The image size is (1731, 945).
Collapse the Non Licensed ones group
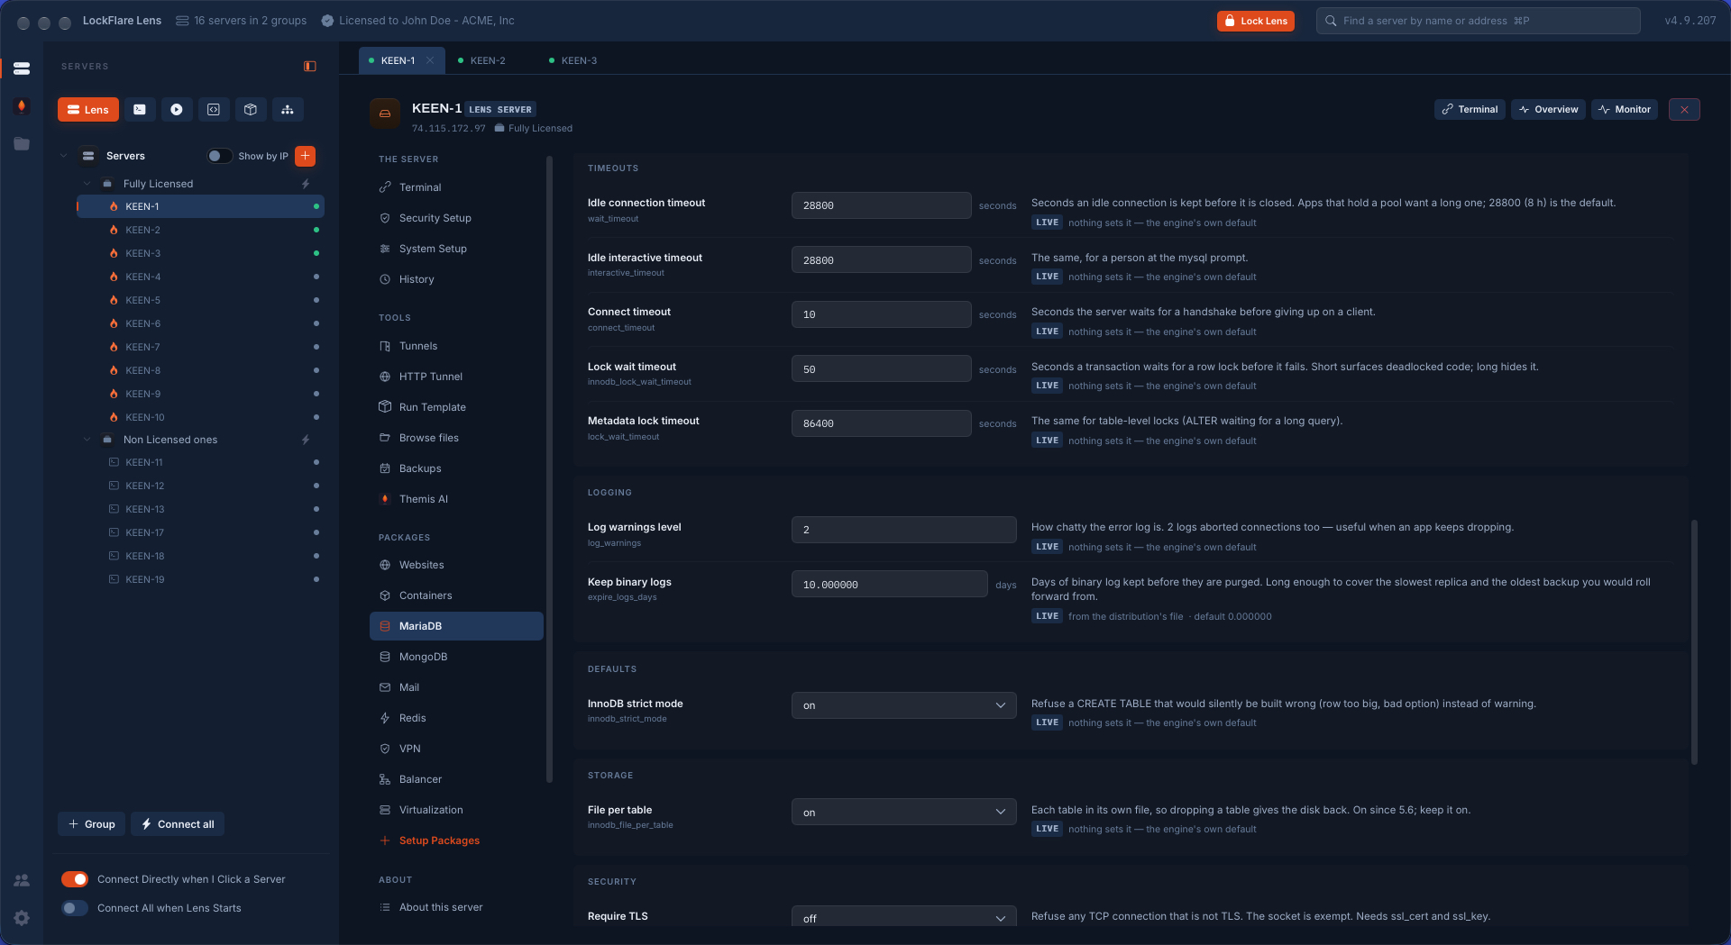(x=87, y=440)
